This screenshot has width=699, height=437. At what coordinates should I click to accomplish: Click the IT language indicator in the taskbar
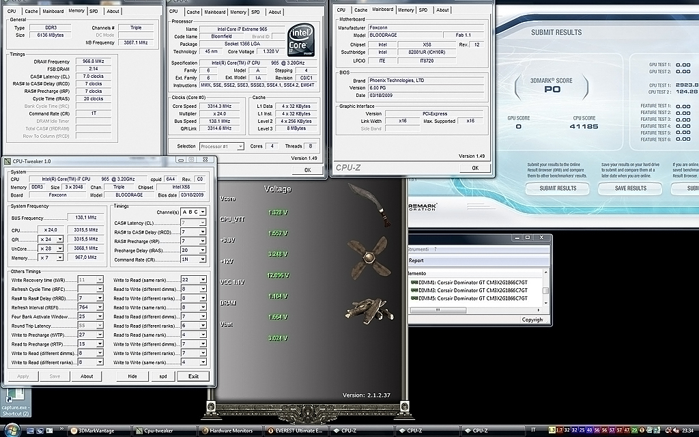(x=534, y=430)
